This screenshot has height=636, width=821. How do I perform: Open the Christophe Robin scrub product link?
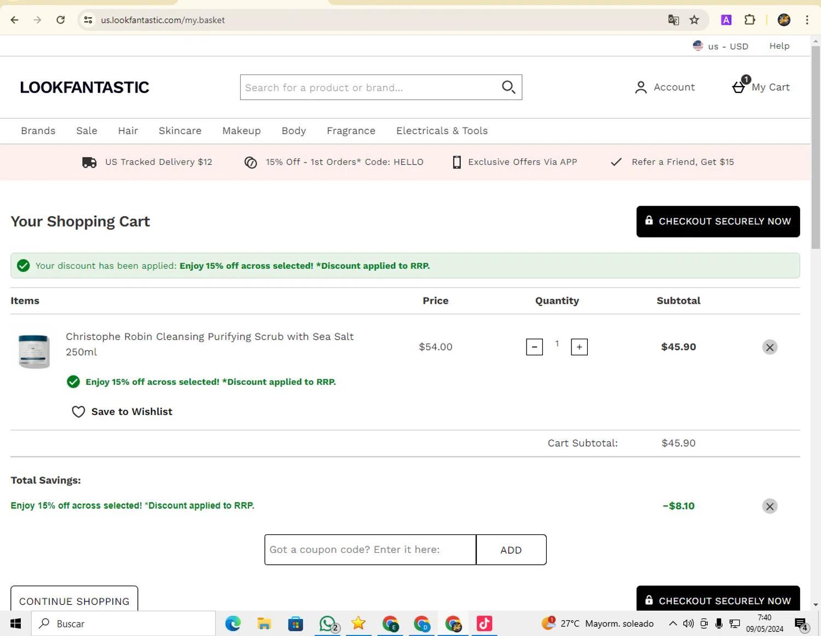(x=210, y=344)
